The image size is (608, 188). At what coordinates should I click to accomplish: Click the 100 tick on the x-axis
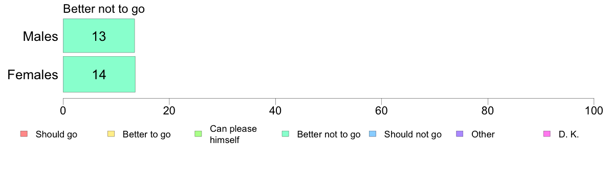click(594, 110)
